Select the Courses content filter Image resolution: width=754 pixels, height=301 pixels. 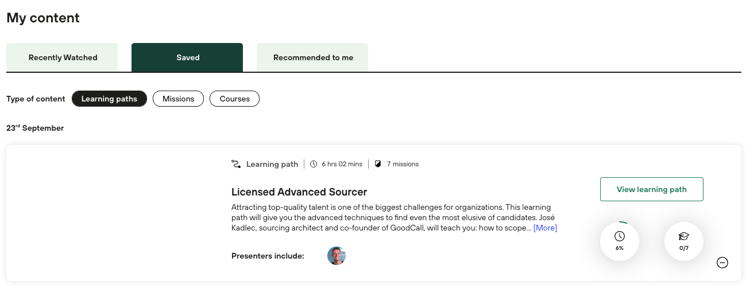tap(234, 99)
